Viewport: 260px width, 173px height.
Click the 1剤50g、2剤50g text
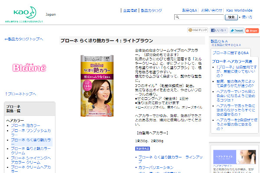click(149, 141)
